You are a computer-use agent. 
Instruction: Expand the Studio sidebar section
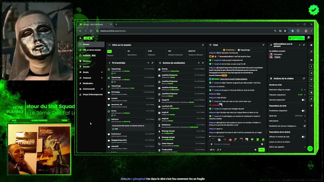click(102, 72)
